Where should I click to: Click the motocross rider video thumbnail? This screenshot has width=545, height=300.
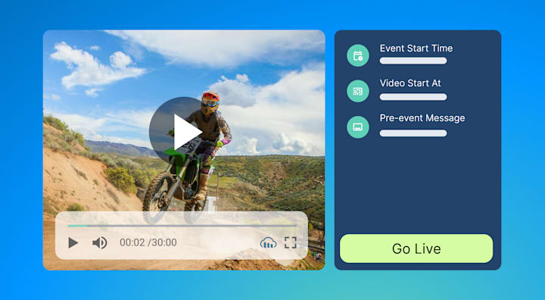coord(184,150)
